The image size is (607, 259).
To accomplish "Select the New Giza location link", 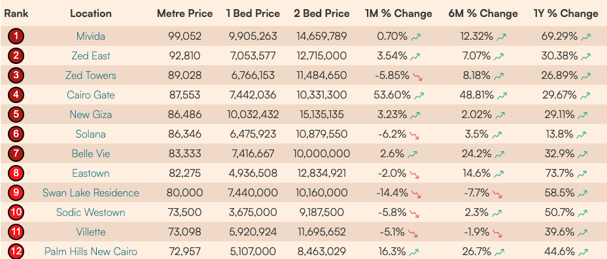I will click(91, 115).
